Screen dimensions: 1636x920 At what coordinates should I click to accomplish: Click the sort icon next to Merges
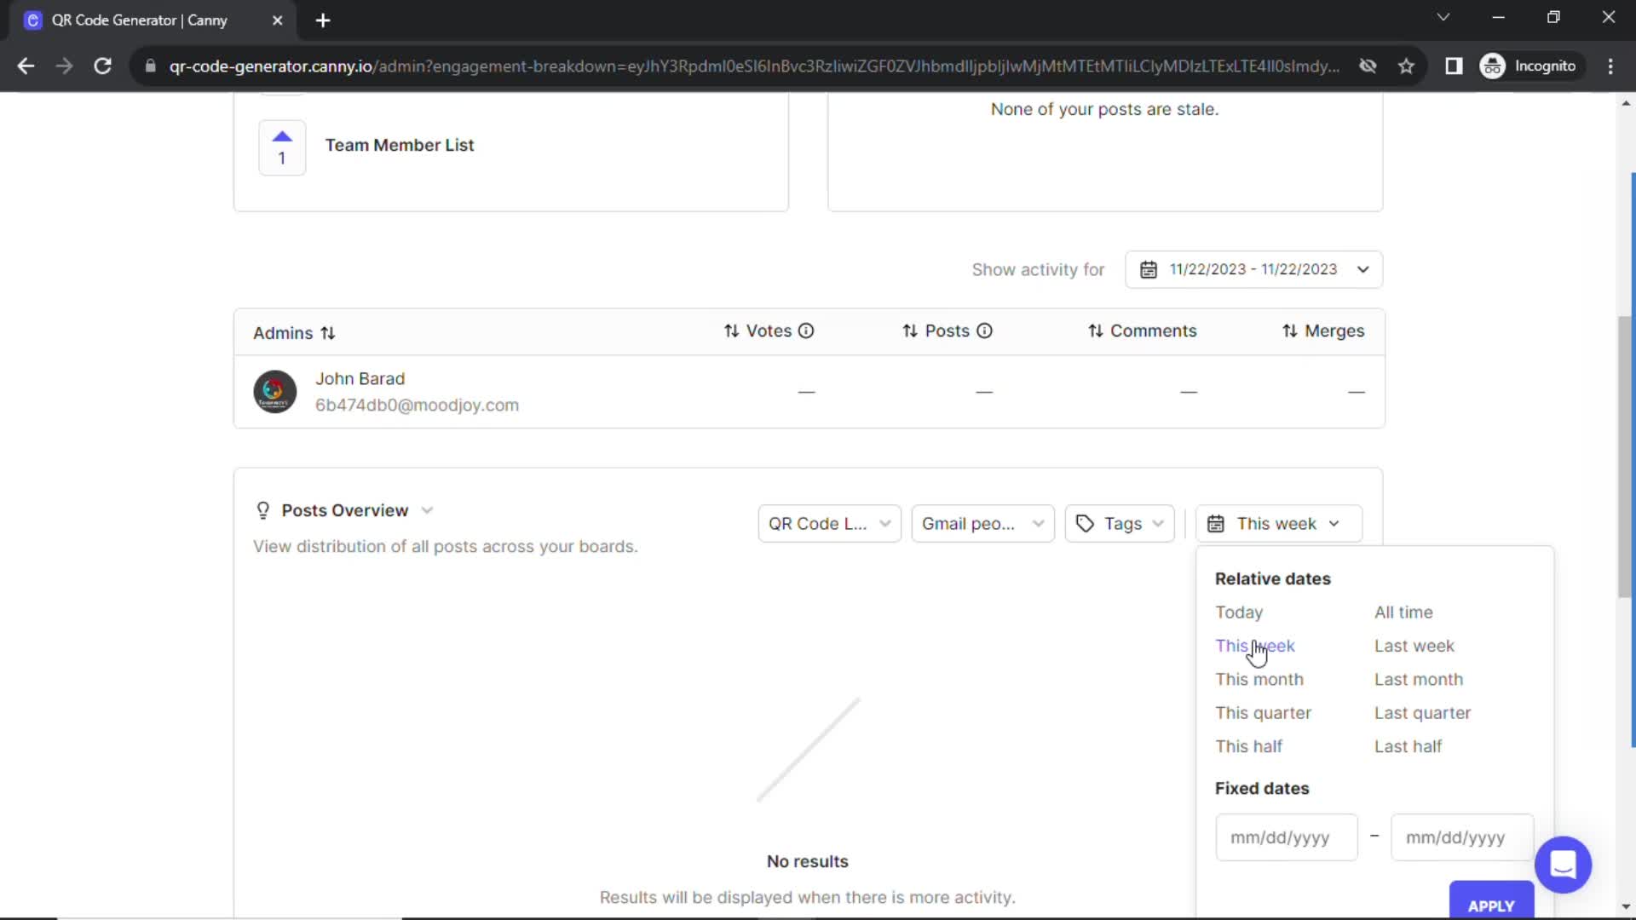(1289, 331)
